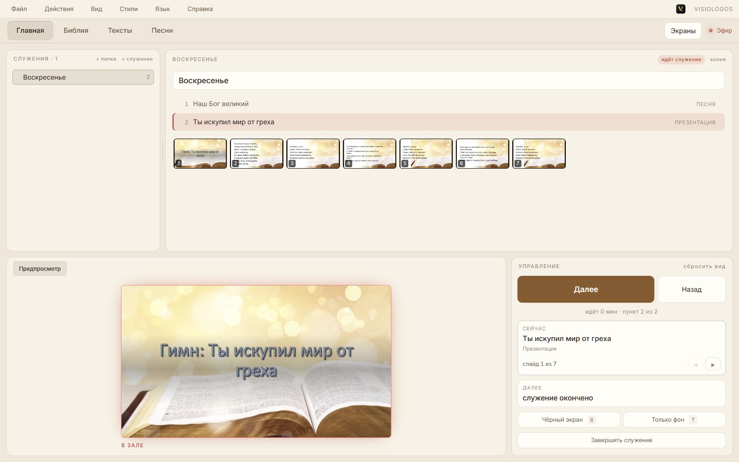Select the item Ты искупил мир от греха
The height and width of the screenshot is (462, 739).
point(448,122)
